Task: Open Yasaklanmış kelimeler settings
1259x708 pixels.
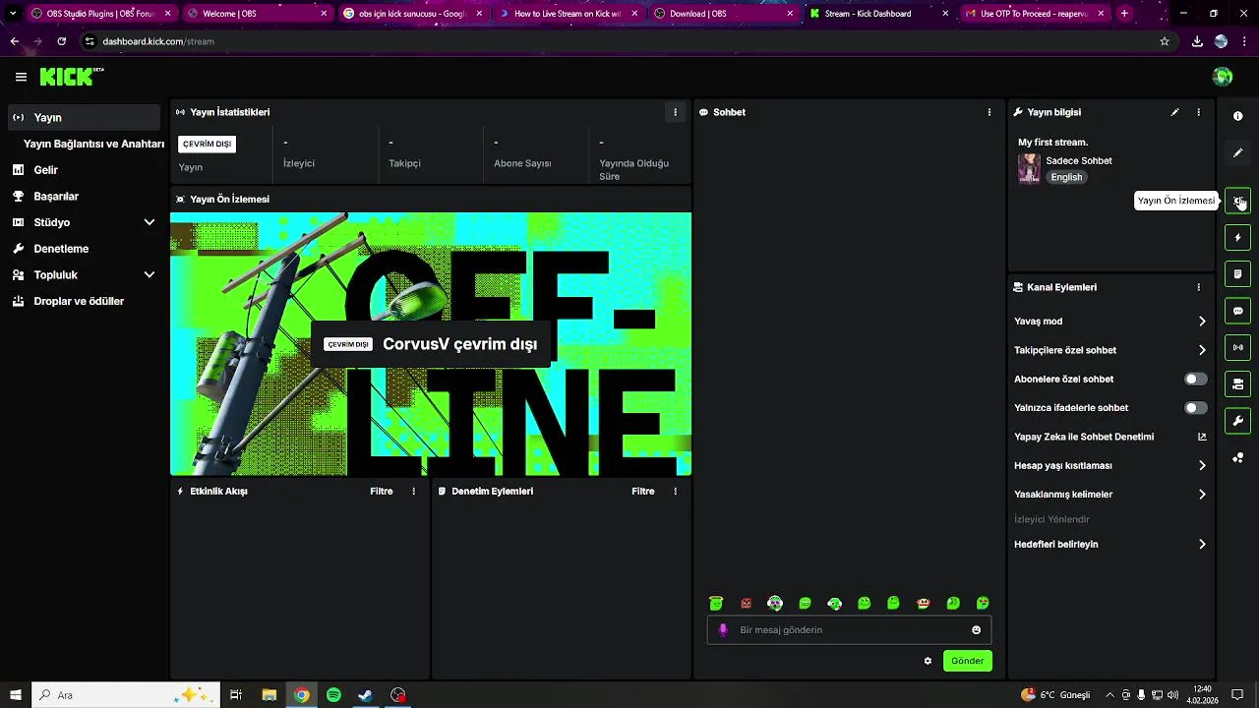Action: (x=1110, y=495)
